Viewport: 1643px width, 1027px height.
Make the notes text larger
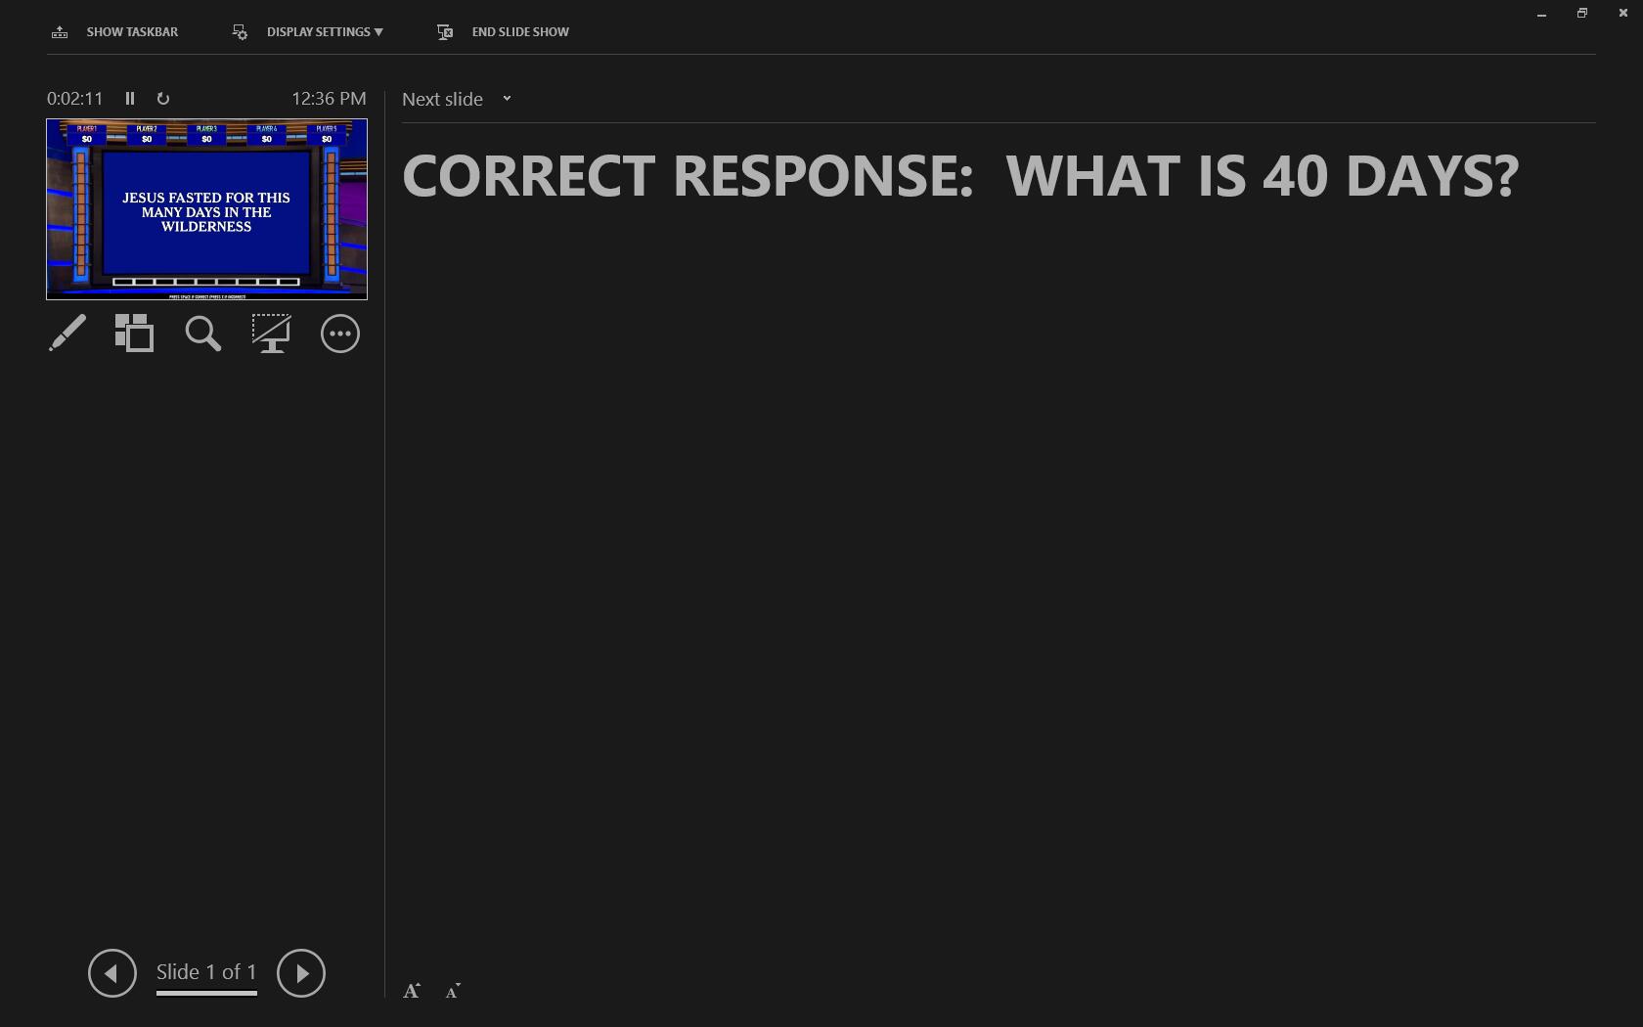[412, 991]
